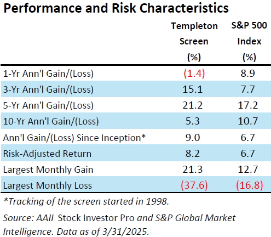Select the 9.0 since-inception Templeton value
The image size is (271, 237).
193,138
